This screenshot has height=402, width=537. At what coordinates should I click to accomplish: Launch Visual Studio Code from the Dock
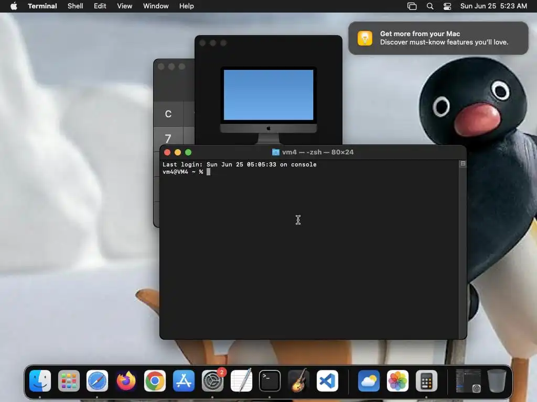[327, 381]
